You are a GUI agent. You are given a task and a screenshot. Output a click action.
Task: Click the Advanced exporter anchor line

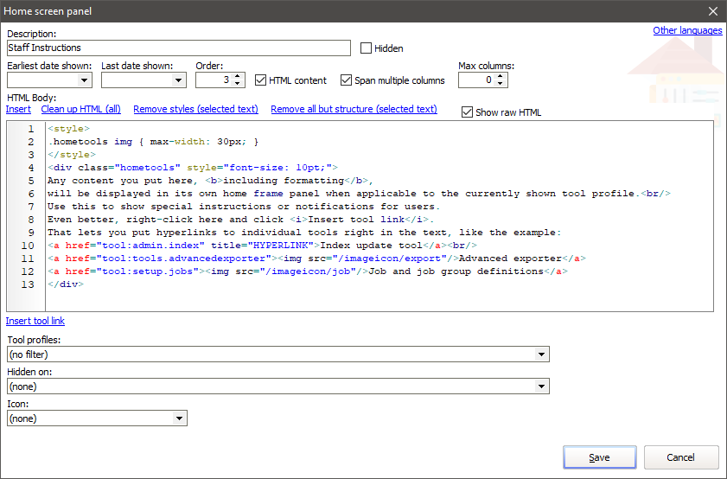(x=316, y=259)
